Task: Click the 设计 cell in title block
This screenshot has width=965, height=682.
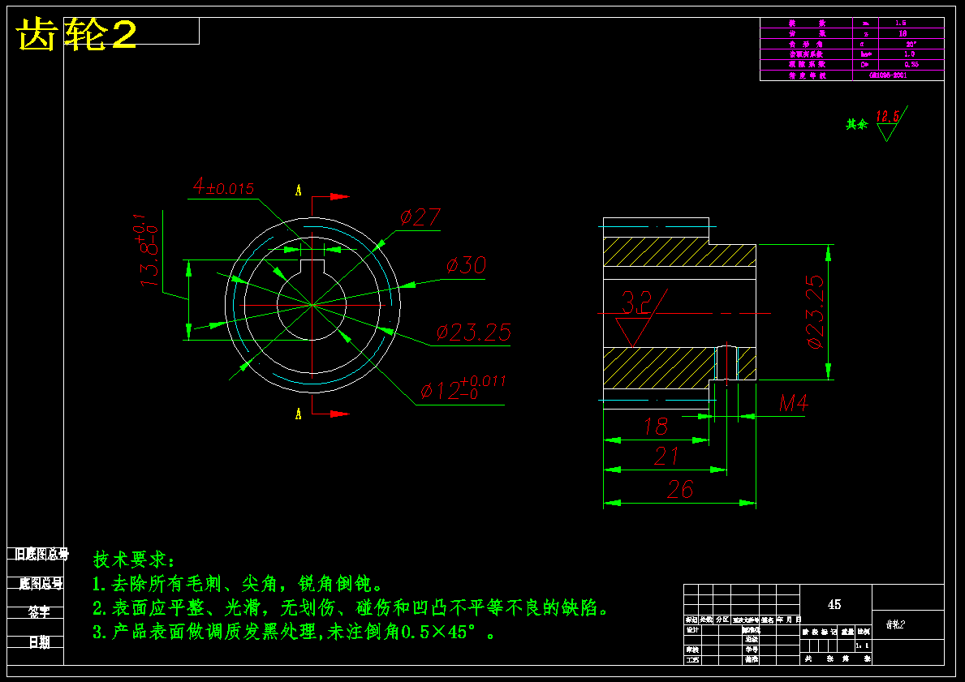Action: click(691, 630)
